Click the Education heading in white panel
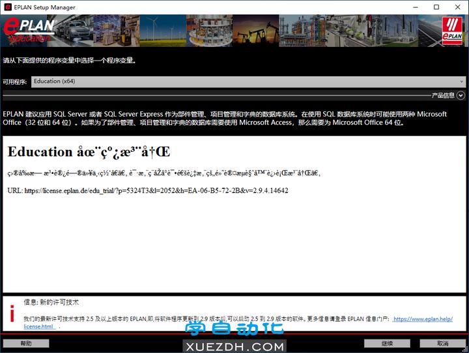 click(x=89, y=152)
